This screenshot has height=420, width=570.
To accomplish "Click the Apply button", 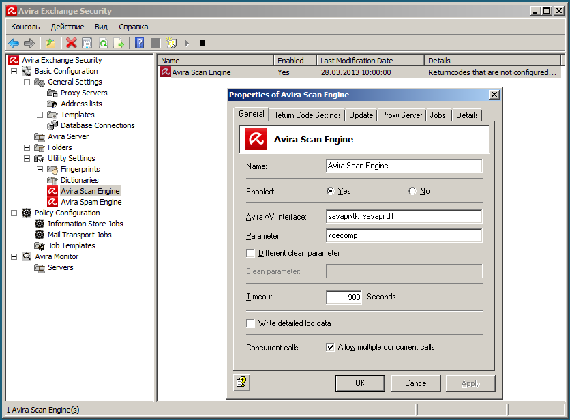I will pyautogui.click(x=470, y=383).
